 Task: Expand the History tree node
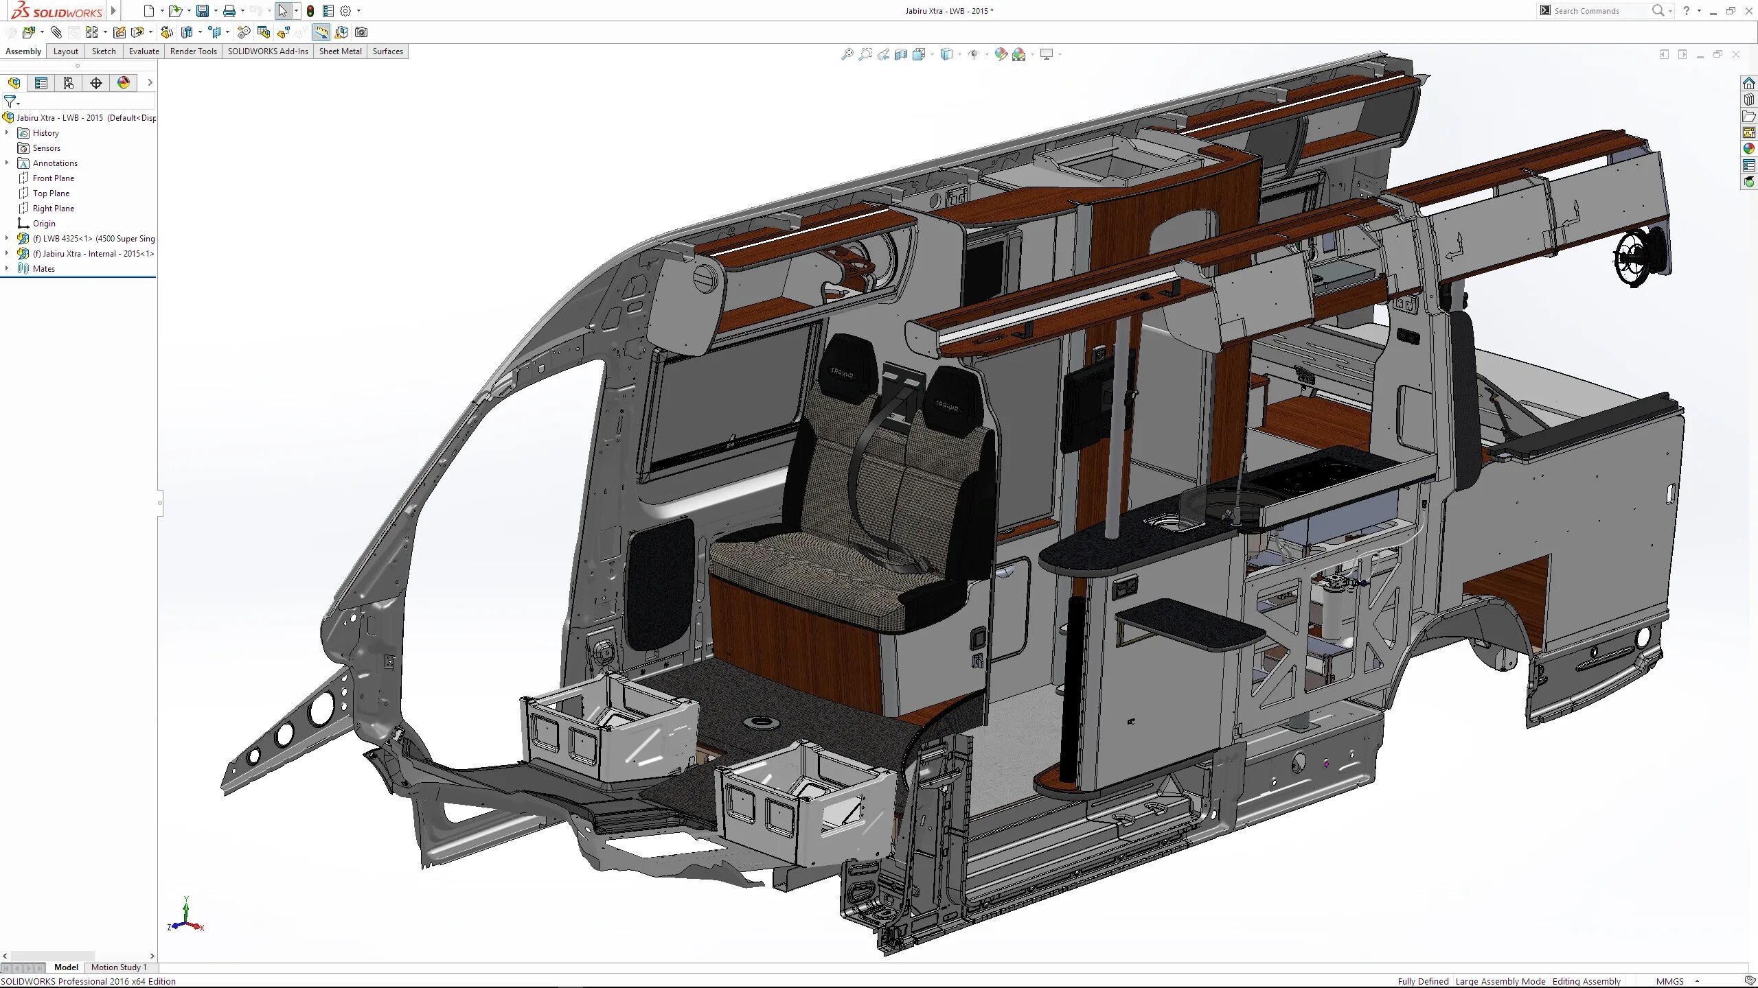7,132
